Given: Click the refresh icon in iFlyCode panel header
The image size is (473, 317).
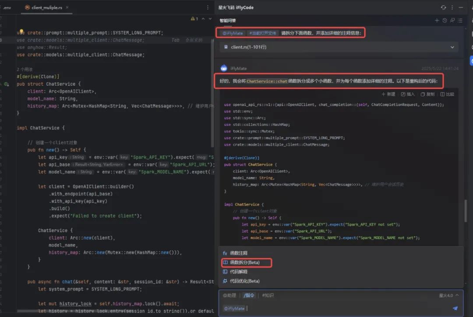Looking at the screenshot, I should click(443, 7).
